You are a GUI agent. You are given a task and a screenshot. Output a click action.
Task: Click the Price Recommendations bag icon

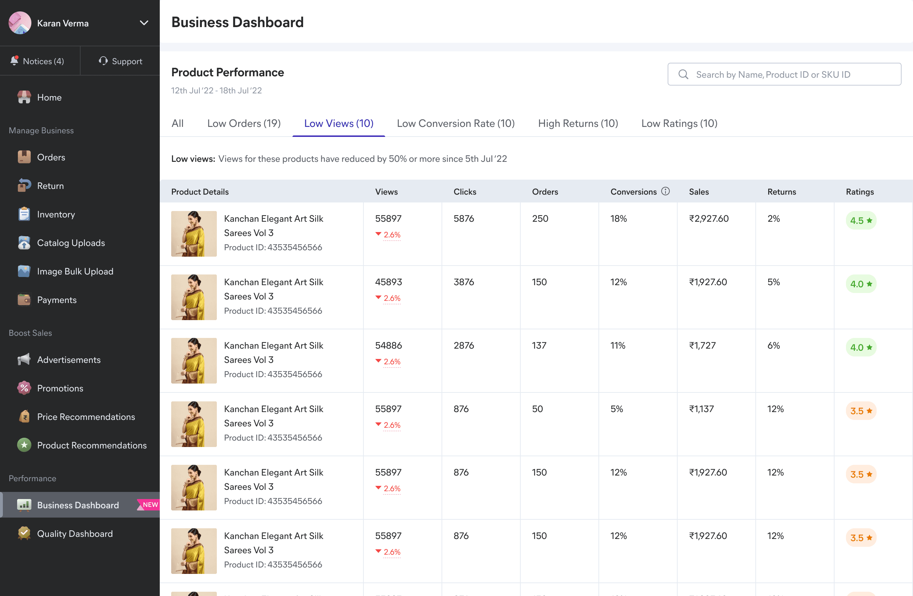(24, 416)
